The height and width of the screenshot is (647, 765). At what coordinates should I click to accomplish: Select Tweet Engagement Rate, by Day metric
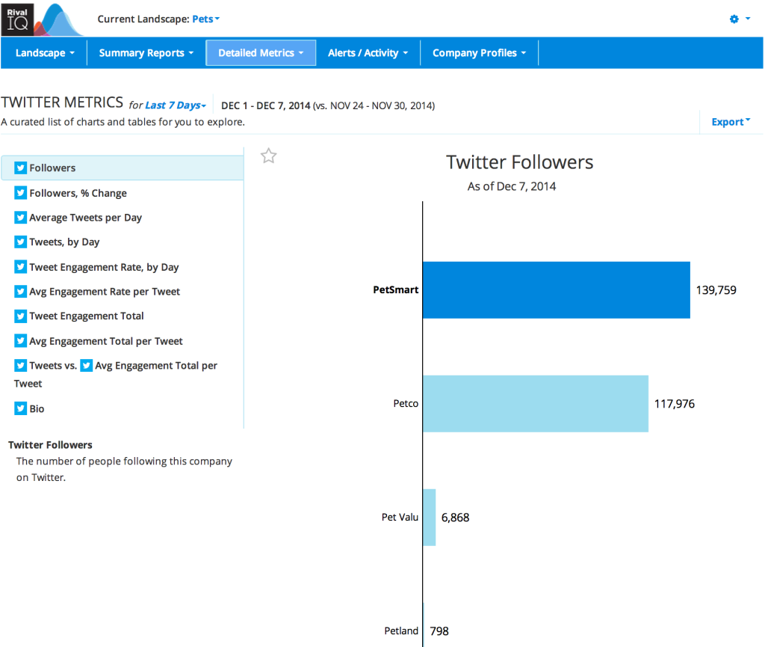click(x=104, y=267)
